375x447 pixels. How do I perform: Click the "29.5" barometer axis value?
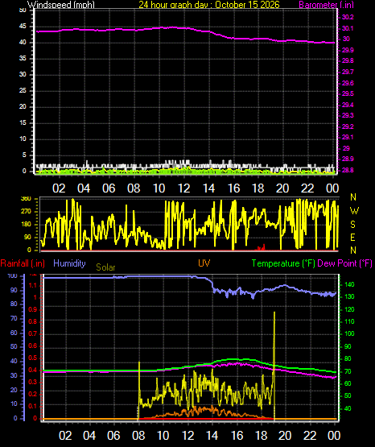pyautogui.click(x=348, y=93)
